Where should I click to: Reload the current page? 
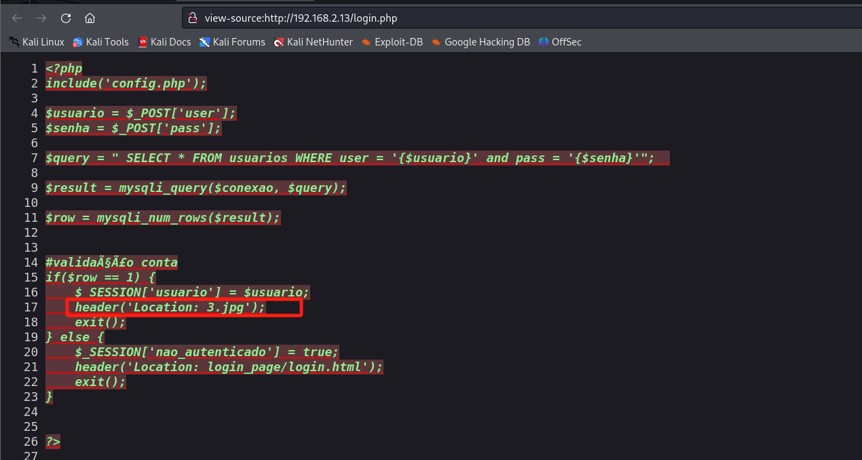(66, 18)
